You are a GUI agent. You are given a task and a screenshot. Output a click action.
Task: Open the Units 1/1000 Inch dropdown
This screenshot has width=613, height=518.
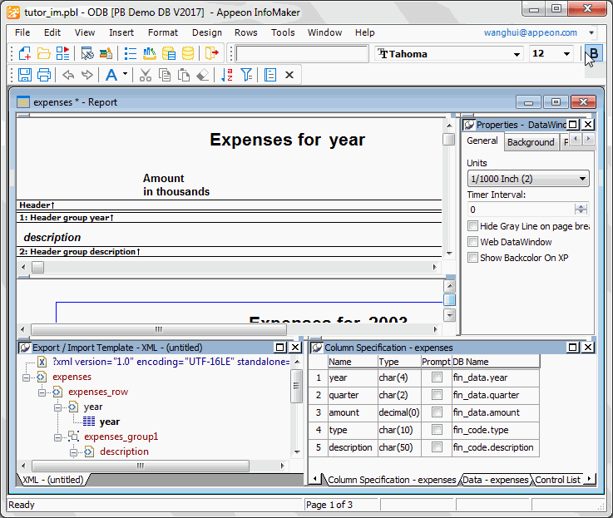582,179
